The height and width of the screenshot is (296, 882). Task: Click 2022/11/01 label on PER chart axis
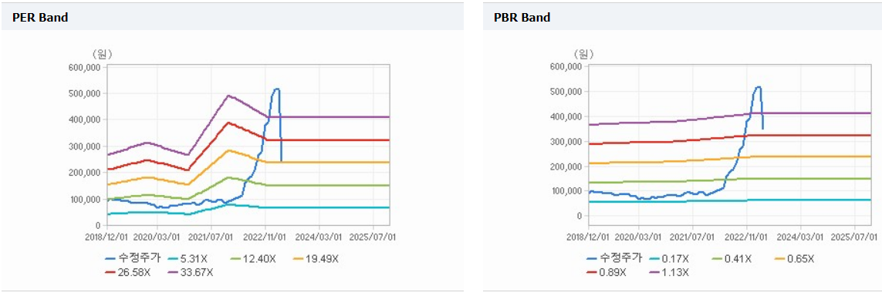point(265,237)
